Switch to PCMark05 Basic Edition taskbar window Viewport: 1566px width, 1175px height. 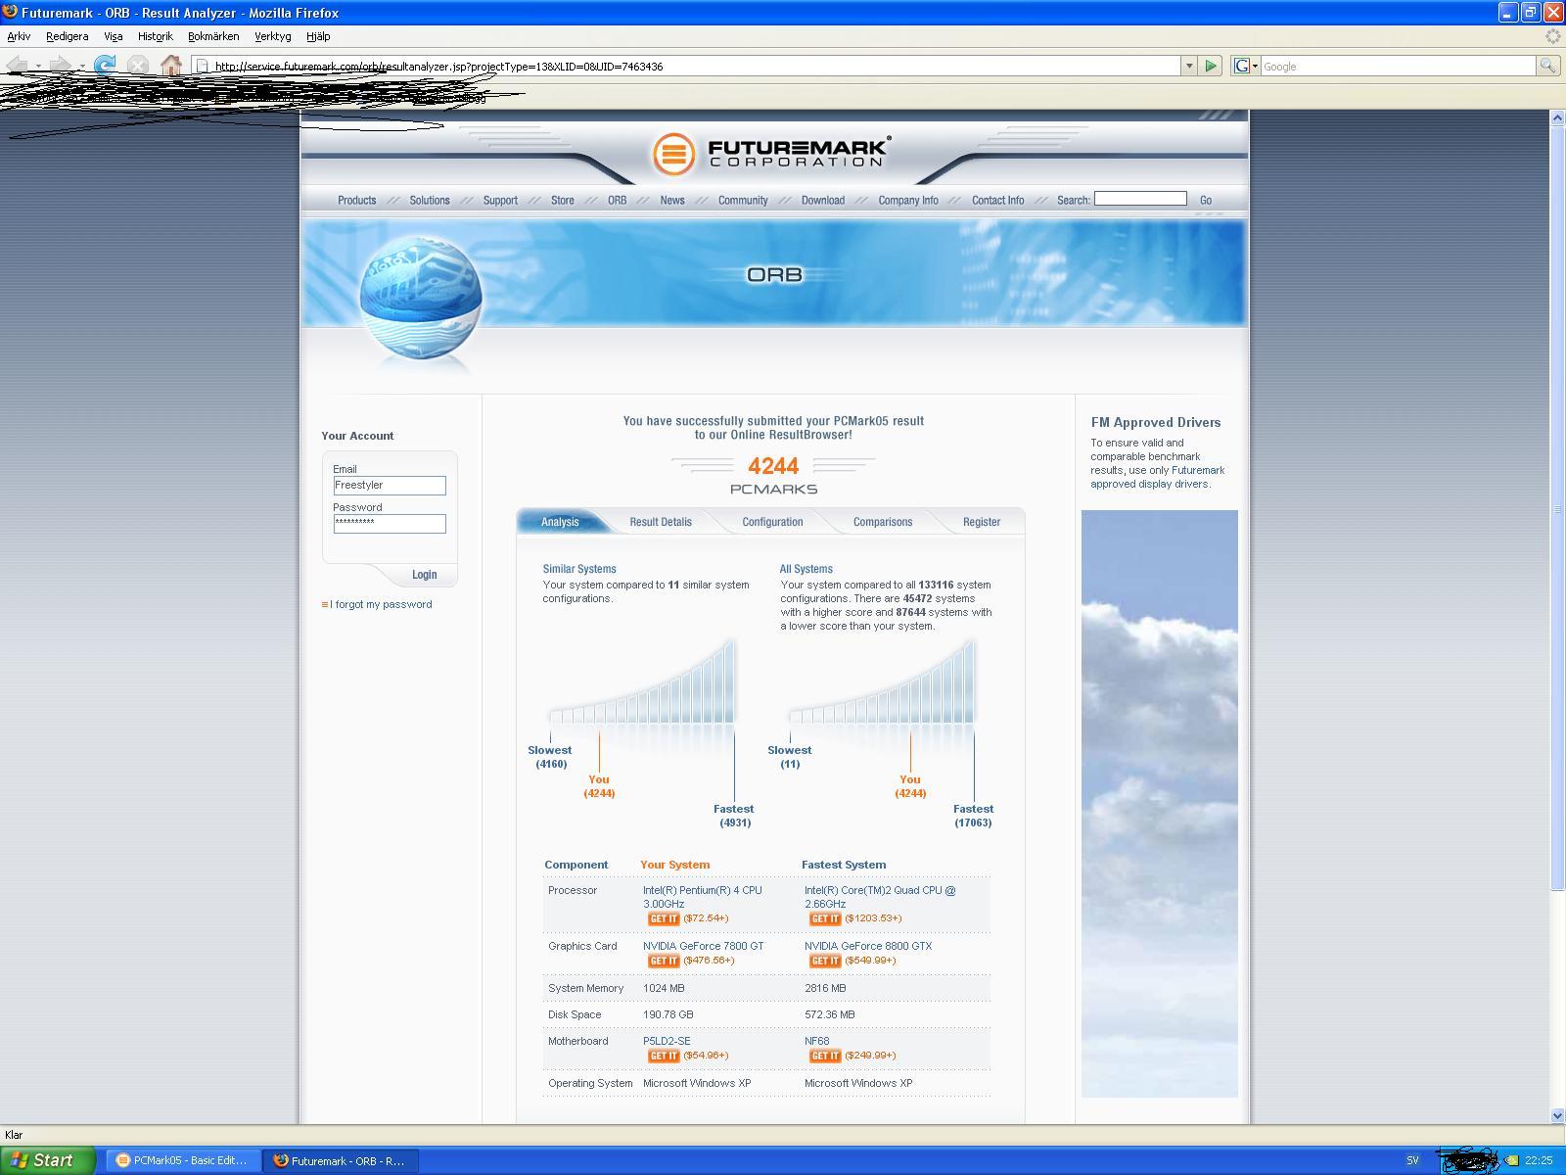[184, 1160]
